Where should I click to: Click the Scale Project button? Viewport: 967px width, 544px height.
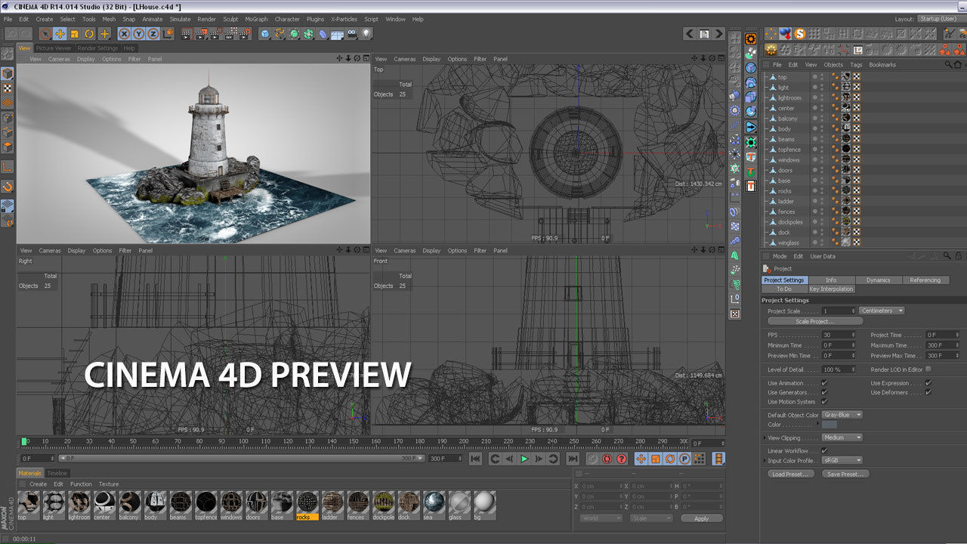coord(815,321)
